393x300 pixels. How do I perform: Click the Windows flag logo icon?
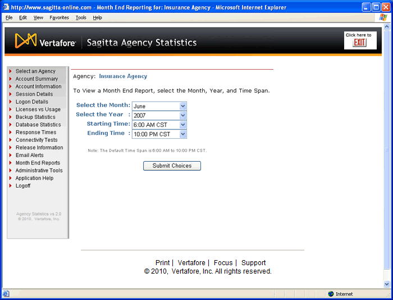click(383, 17)
